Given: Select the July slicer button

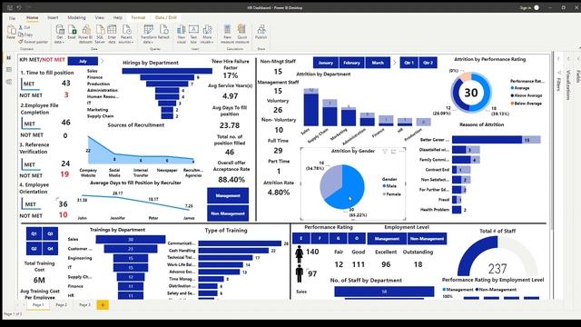Looking at the screenshot, I should 83,61.
